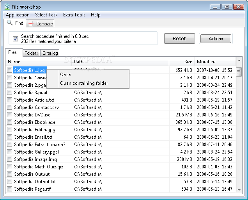Image resolution: width=248 pixels, height=200 pixels.
Task: Click the 200 MB size value
Action: [x=184, y=159]
